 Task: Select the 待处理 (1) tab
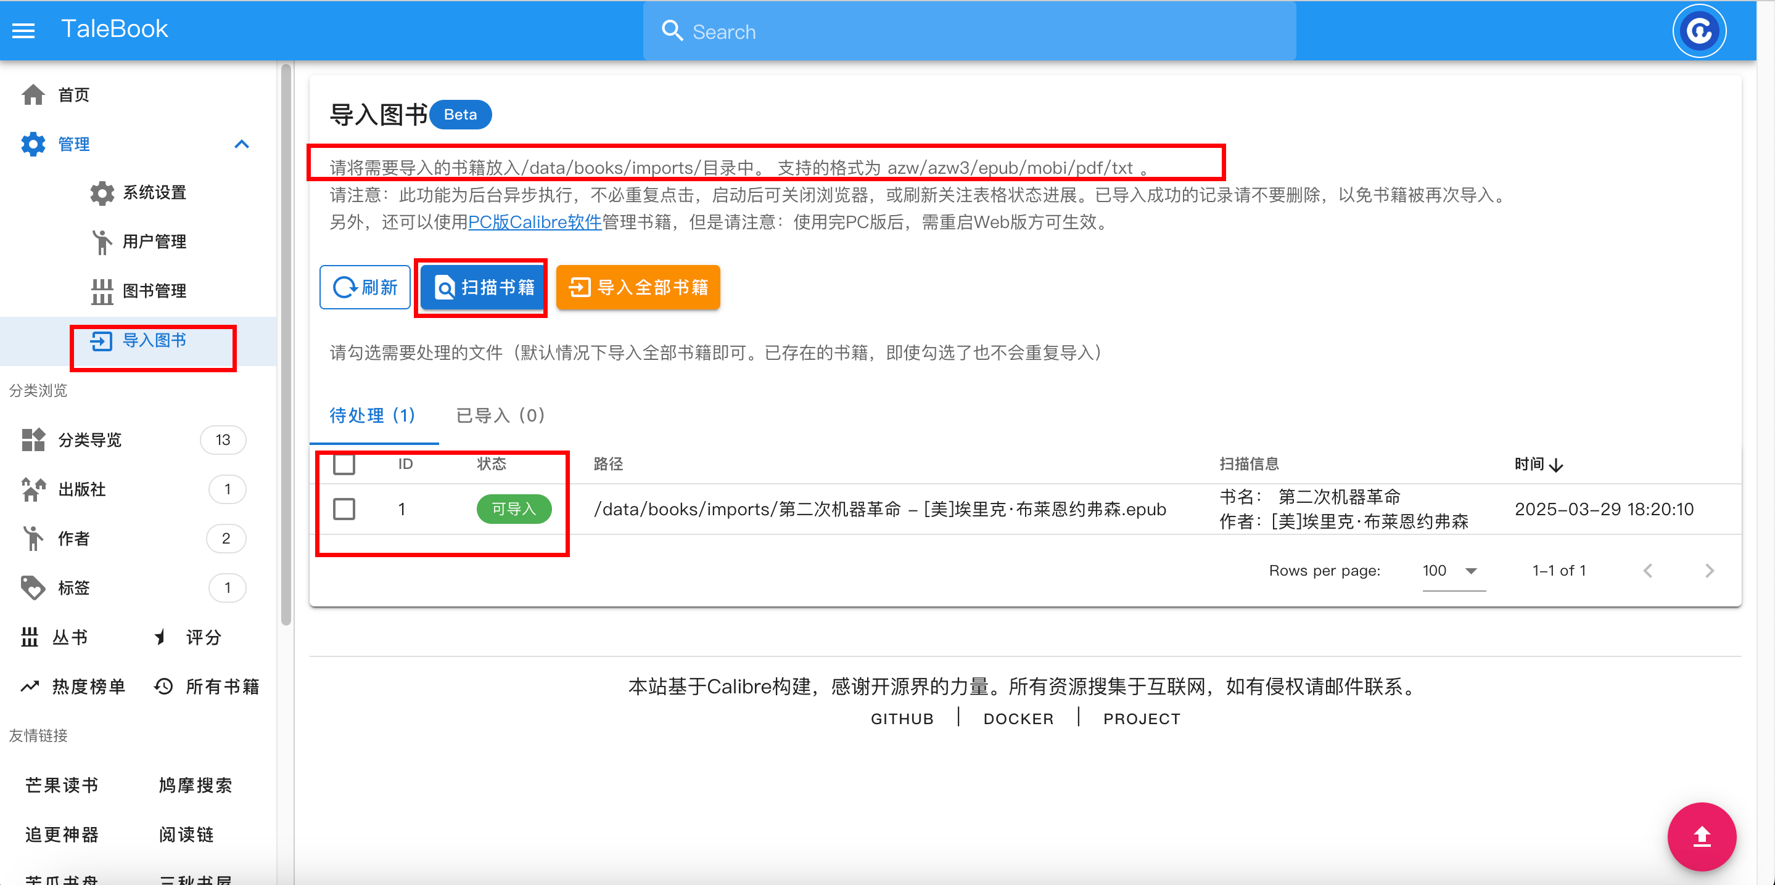tap(373, 415)
